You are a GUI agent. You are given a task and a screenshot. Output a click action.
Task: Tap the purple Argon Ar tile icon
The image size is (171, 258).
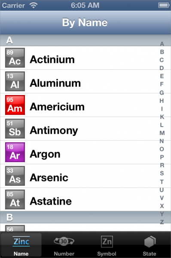click(x=15, y=152)
